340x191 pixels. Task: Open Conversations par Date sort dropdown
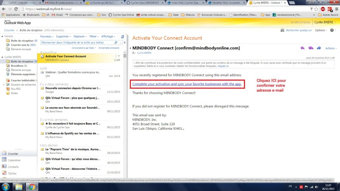(x=84, y=48)
